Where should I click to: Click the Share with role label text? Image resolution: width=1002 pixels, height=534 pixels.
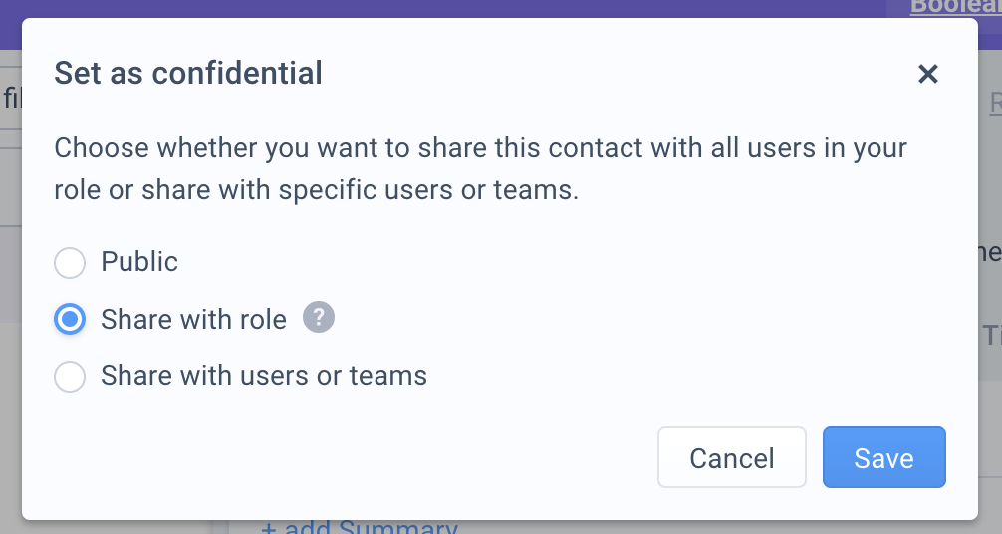coord(193,319)
